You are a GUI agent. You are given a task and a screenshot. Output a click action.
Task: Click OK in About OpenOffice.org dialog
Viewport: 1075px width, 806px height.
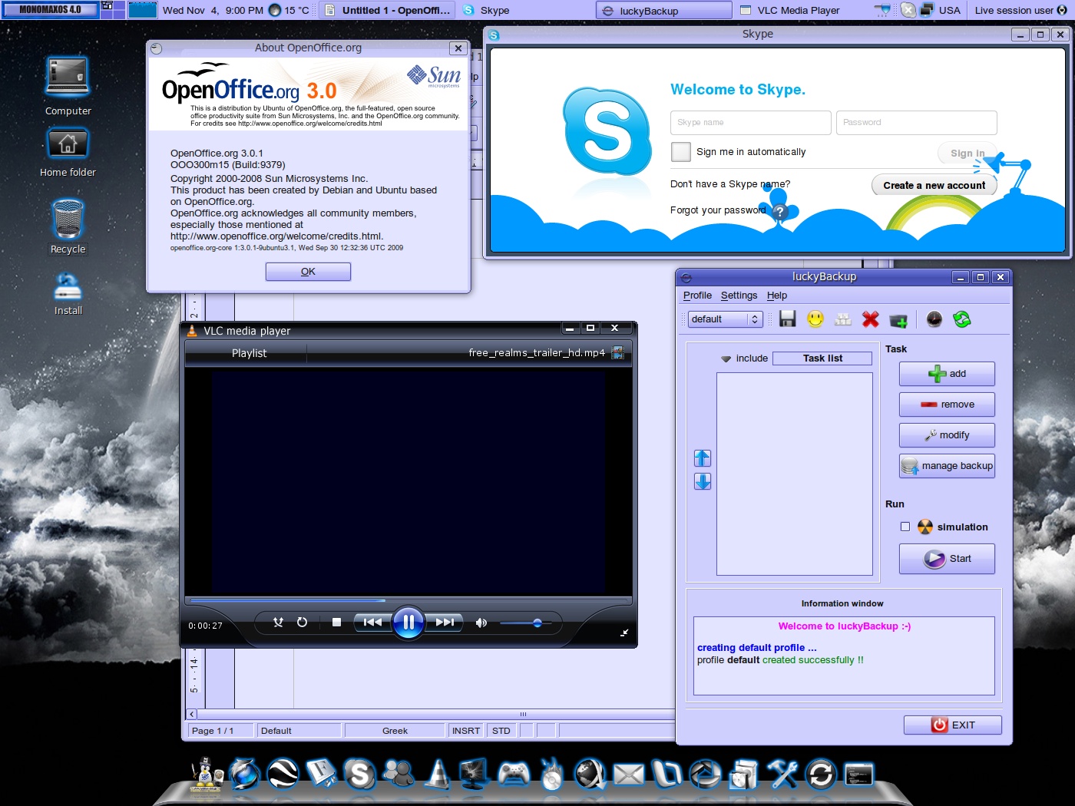pyautogui.click(x=308, y=272)
